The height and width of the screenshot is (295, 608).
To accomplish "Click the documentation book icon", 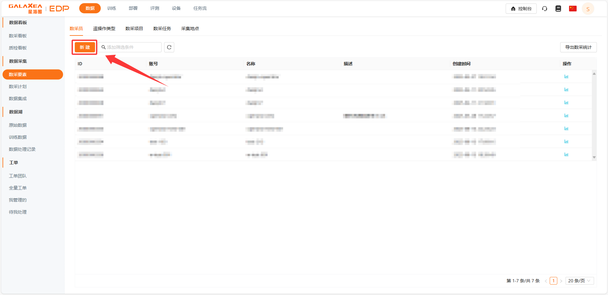I will click(558, 9).
